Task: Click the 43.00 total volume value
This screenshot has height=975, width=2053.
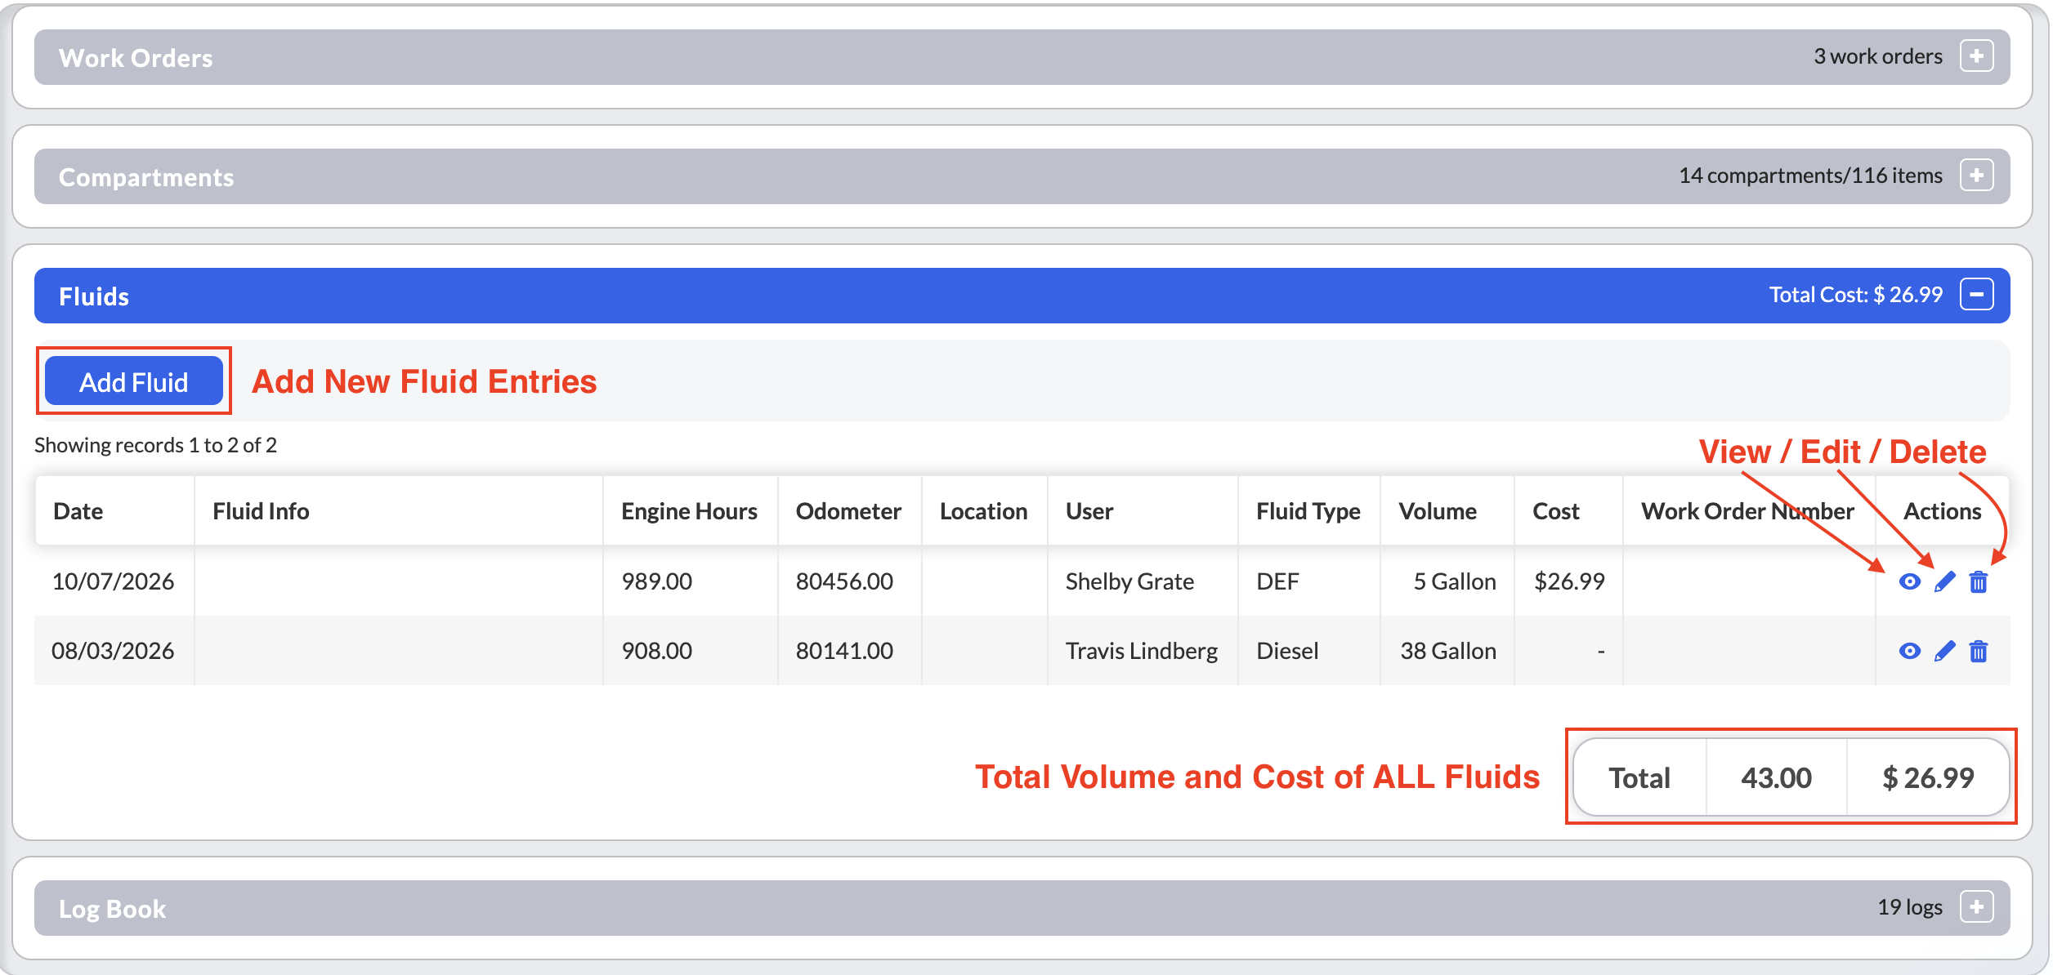Action: (x=1776, y=778)
